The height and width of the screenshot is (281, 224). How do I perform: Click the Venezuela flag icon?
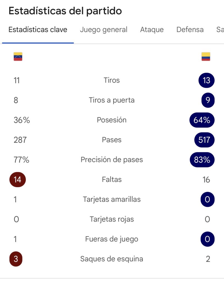[x=18, y=57]
